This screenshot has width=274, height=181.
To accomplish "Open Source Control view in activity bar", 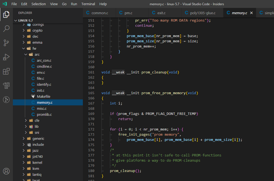I will click(x=6, y=43).
